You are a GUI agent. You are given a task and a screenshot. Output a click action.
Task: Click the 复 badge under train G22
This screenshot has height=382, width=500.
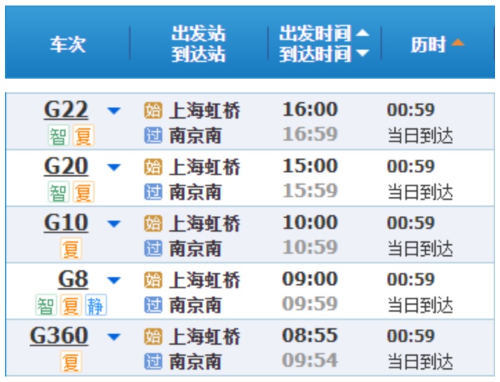83,136
